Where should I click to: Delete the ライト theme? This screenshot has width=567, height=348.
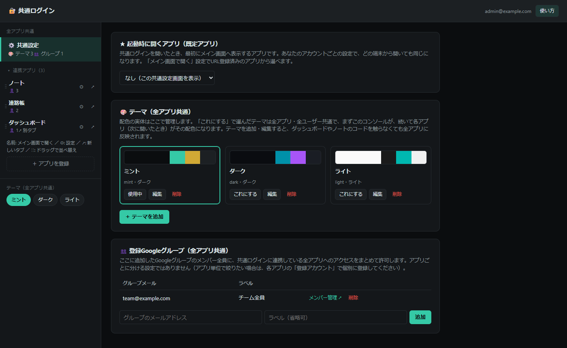[x=397, y=194]
